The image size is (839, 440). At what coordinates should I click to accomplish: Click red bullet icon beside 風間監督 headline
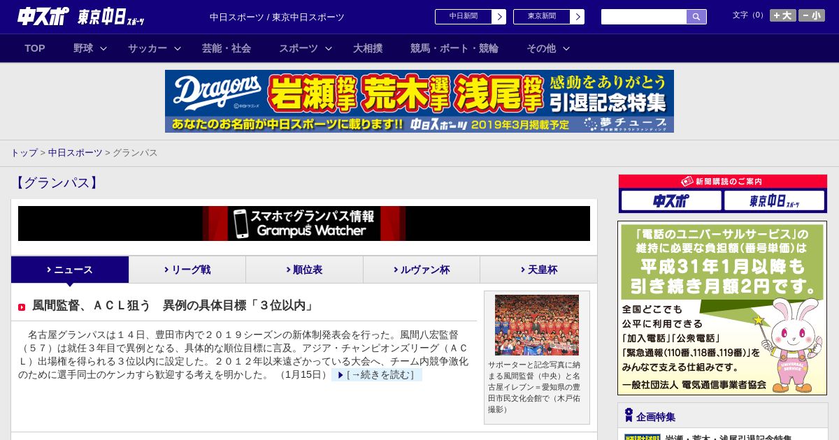(22, 307)
